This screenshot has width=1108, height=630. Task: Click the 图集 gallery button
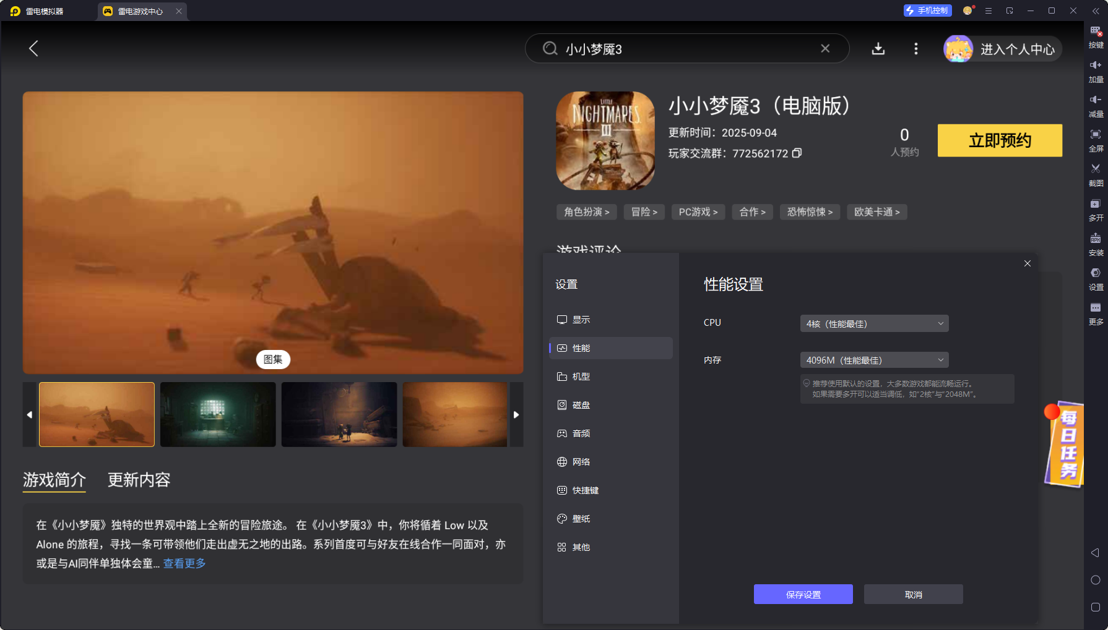tap(273, 359)
